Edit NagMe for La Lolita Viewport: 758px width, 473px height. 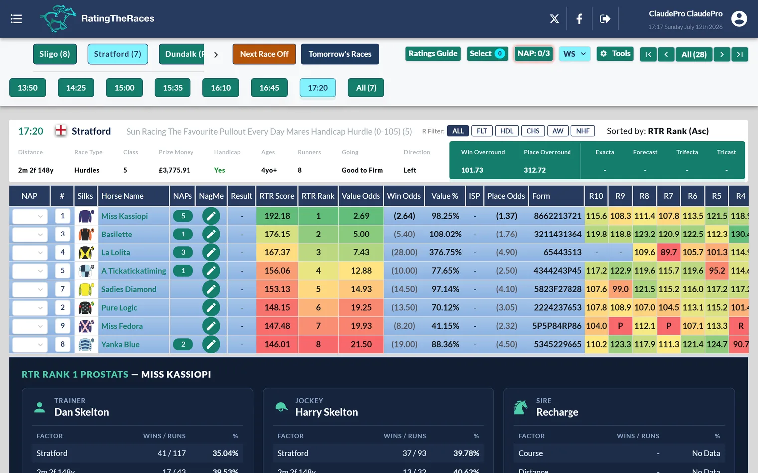[211, 252]
